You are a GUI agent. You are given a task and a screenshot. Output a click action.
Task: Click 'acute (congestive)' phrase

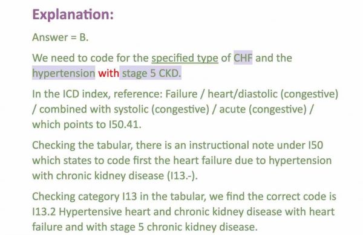coord(263,109)
